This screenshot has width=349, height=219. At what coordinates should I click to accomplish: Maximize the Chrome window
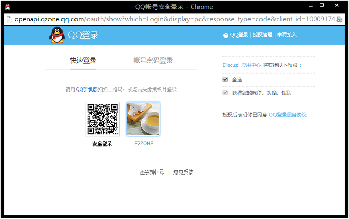(x=322, y=5)
